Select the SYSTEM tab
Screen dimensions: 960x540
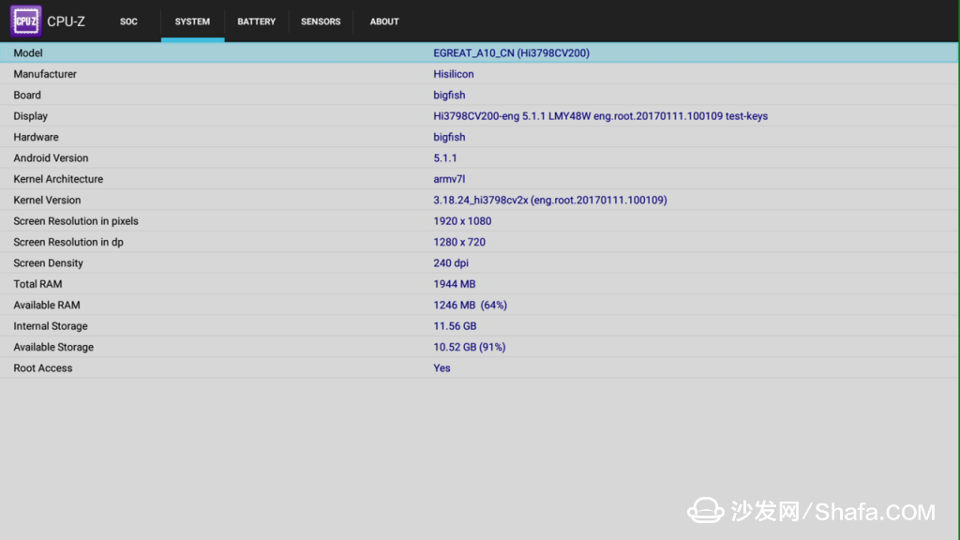point(192,22)
